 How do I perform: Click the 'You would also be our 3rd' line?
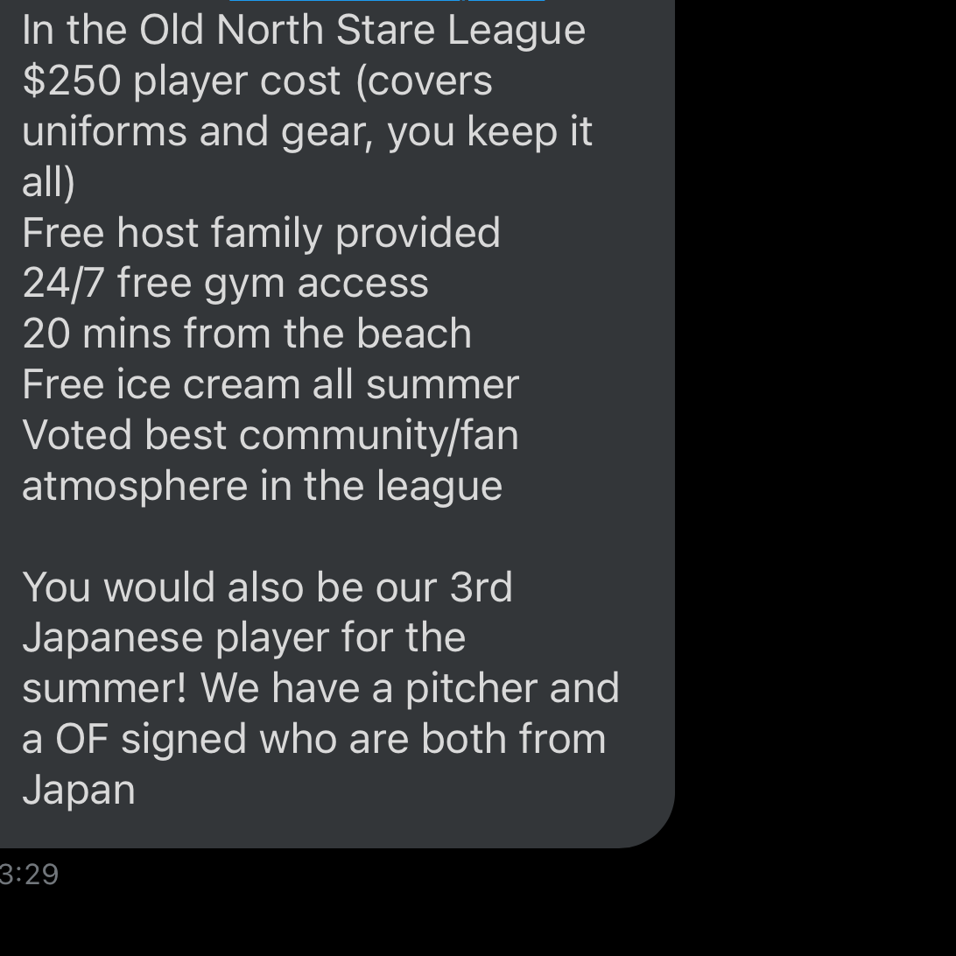(x=267, y=587)
